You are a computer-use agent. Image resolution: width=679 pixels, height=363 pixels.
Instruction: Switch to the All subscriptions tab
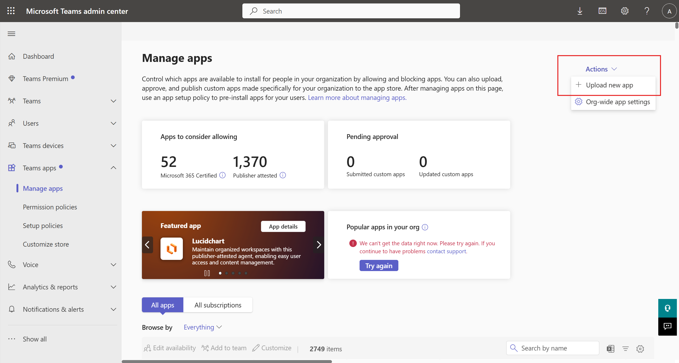tap(218, 305)
